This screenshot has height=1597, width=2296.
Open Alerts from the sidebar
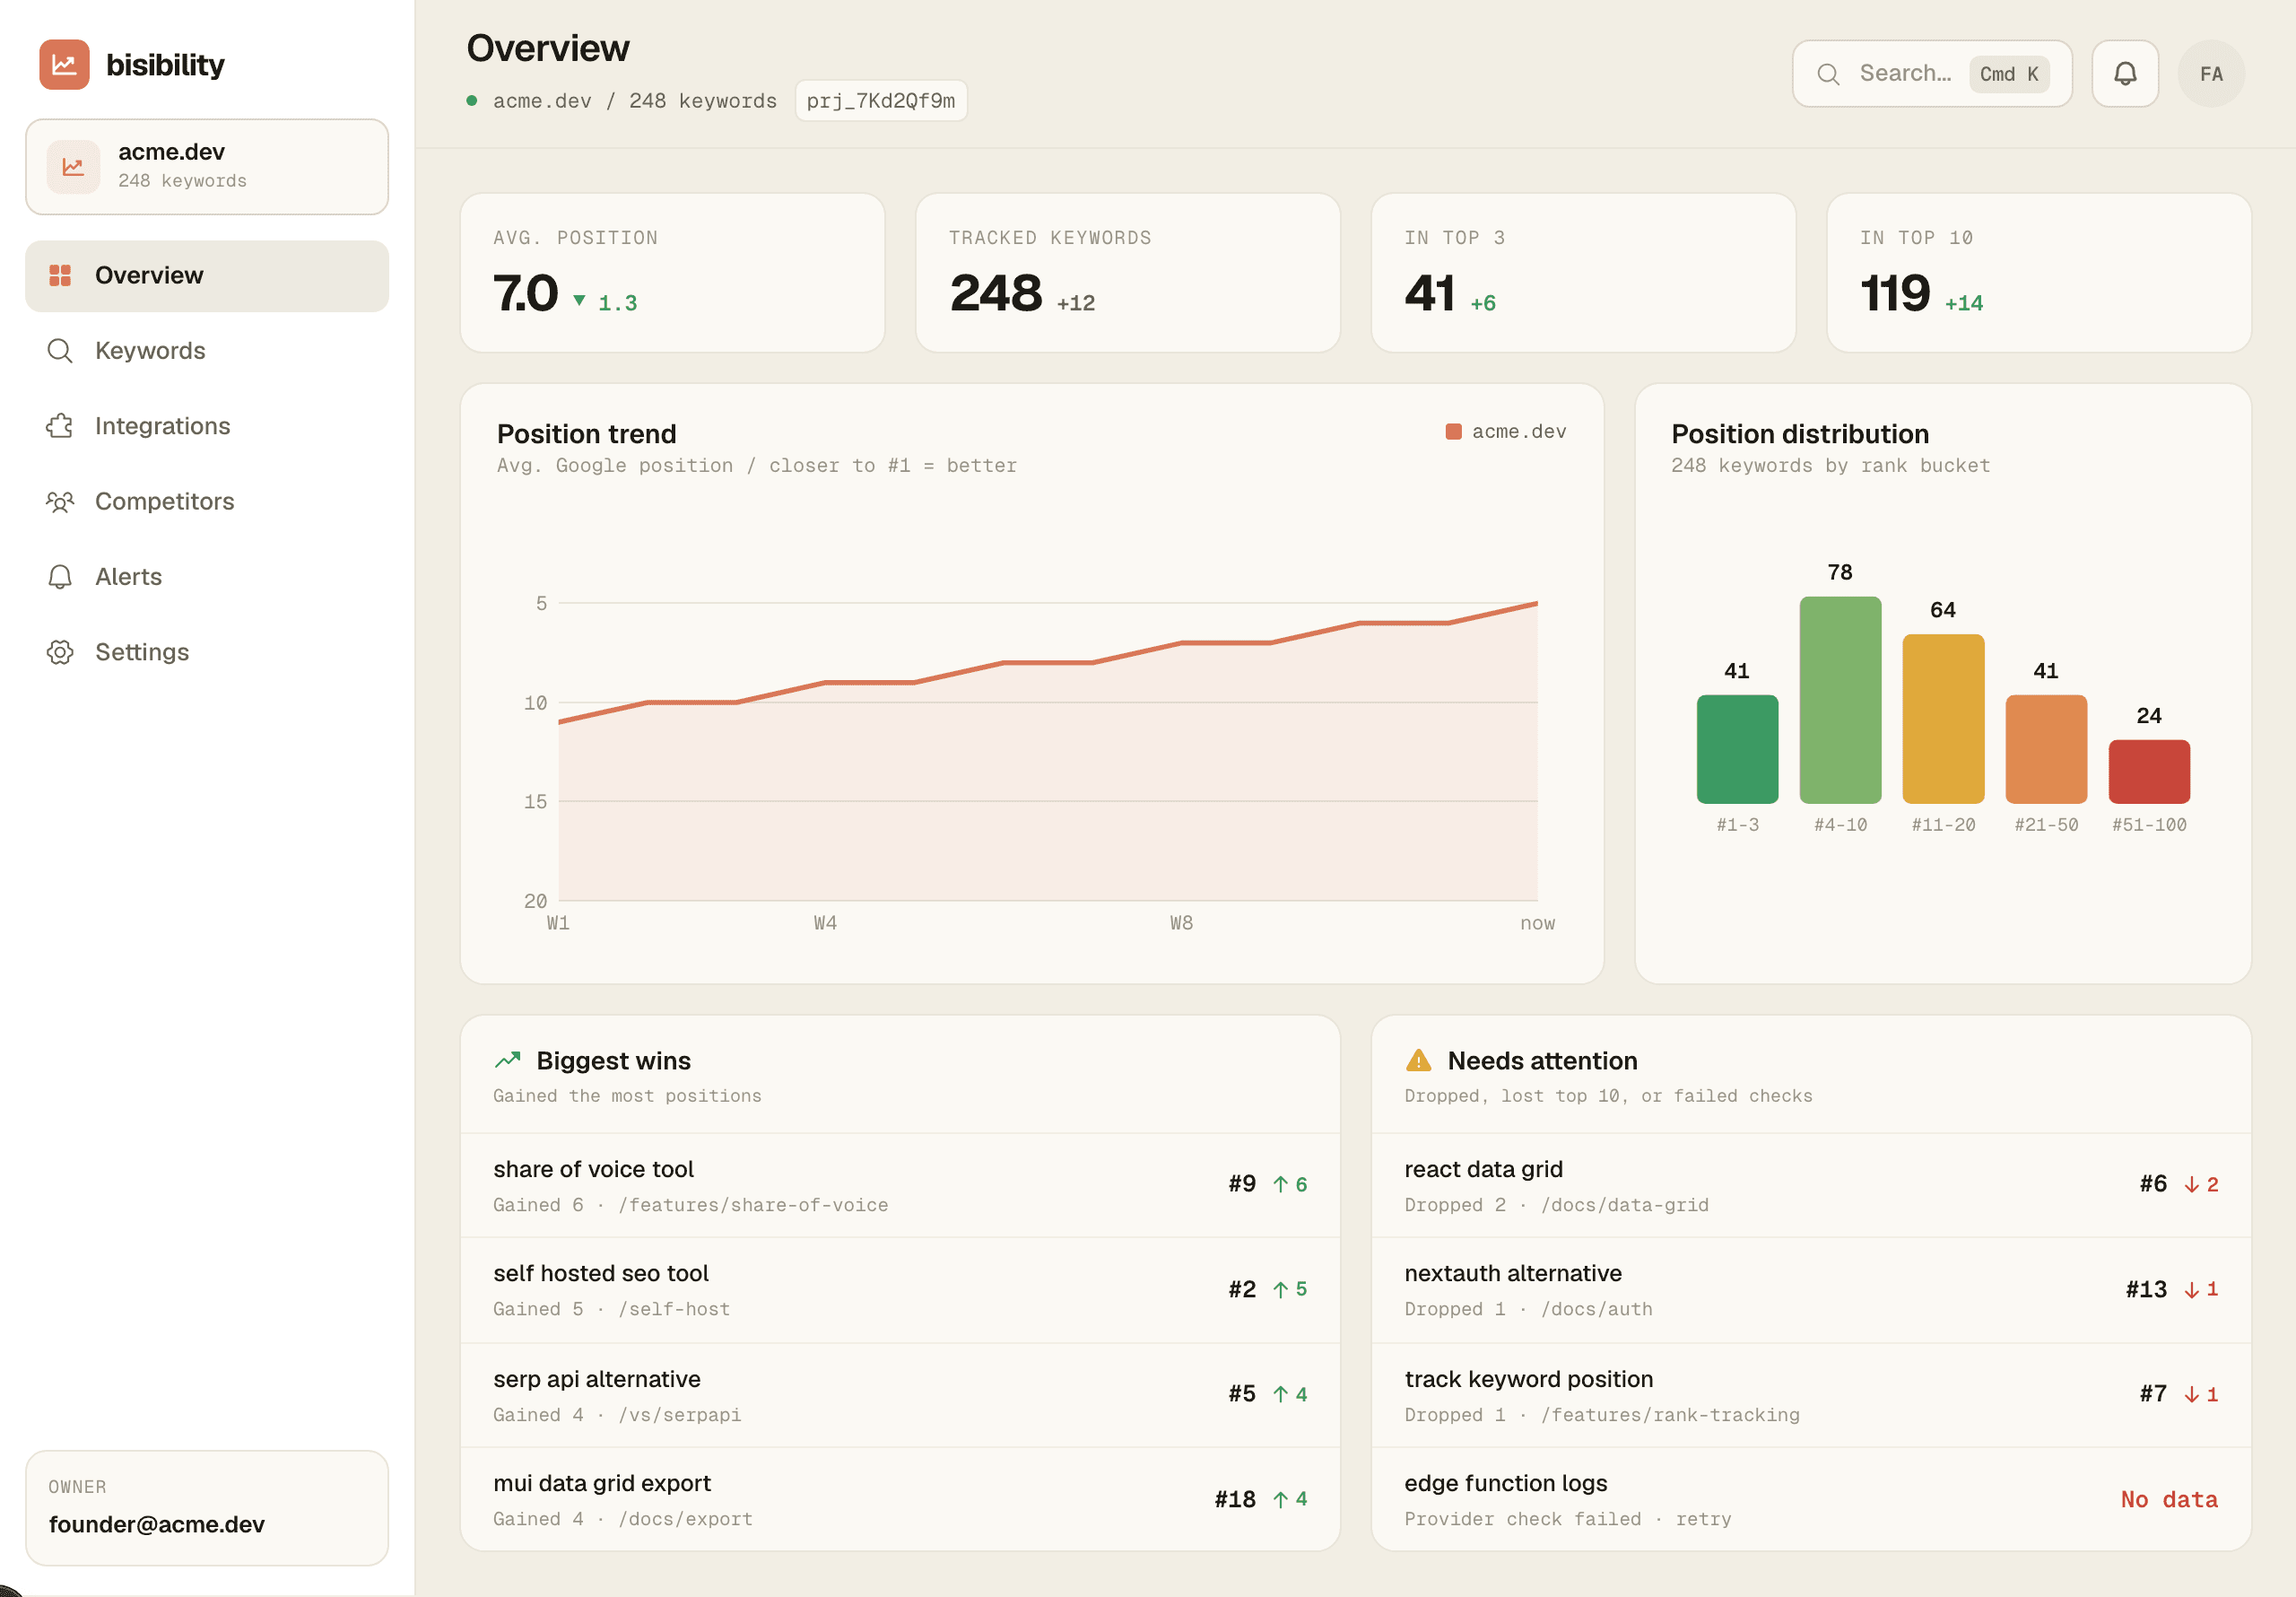coord(207,578)
